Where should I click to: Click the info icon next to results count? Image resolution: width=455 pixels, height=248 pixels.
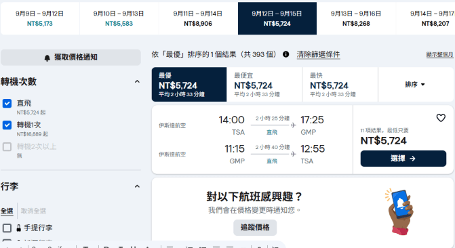[x=286, y=54]
